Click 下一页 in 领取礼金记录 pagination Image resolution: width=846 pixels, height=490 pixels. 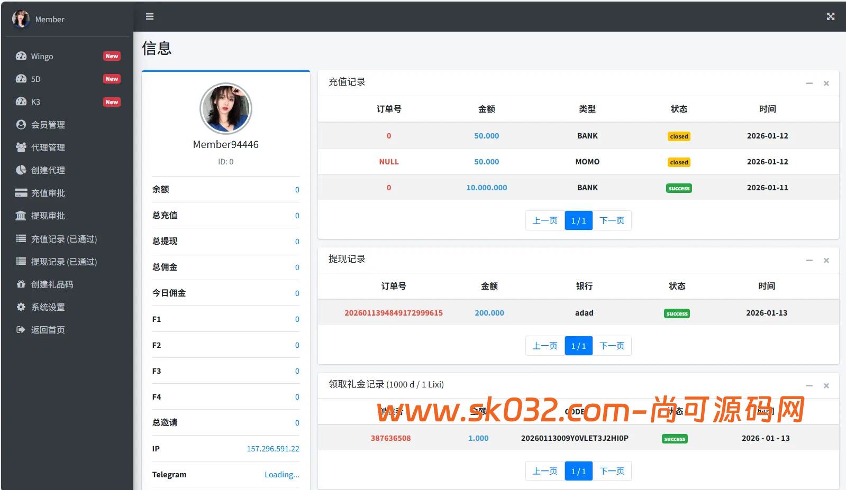point(612,471)
